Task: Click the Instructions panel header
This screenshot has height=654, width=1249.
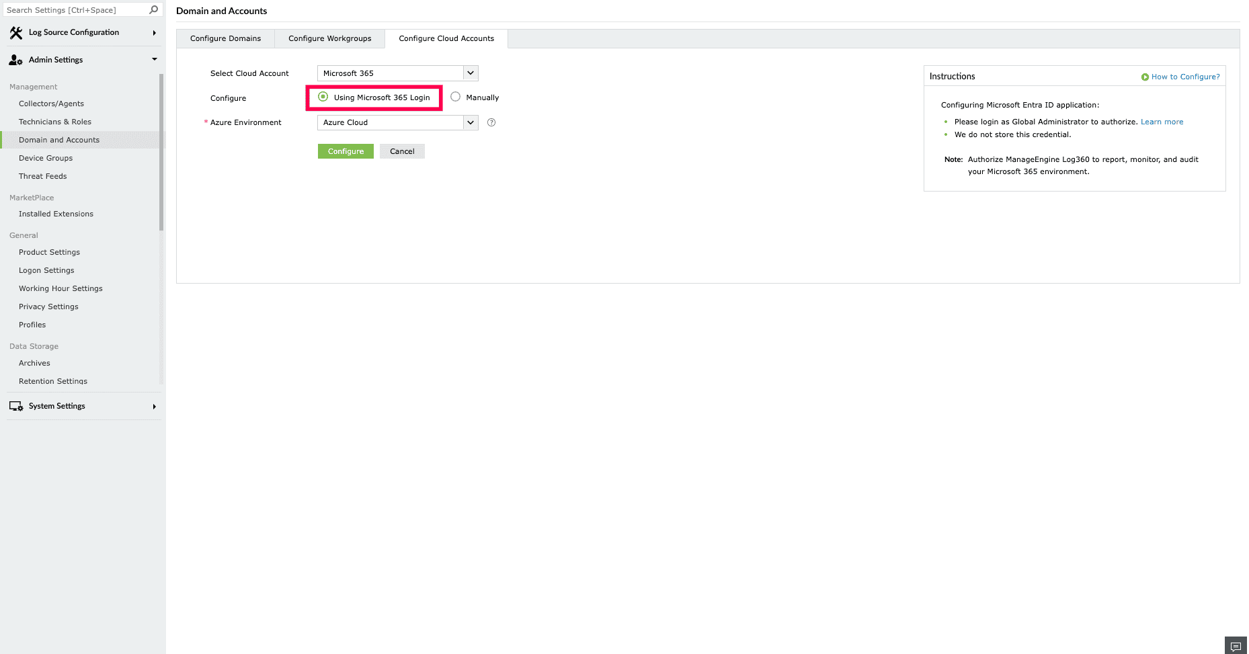Action: point(952,76)
